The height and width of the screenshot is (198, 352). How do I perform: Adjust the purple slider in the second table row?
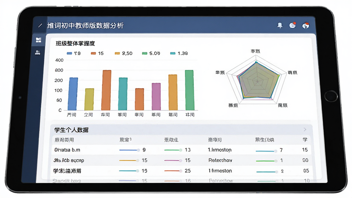click(173, 160)
